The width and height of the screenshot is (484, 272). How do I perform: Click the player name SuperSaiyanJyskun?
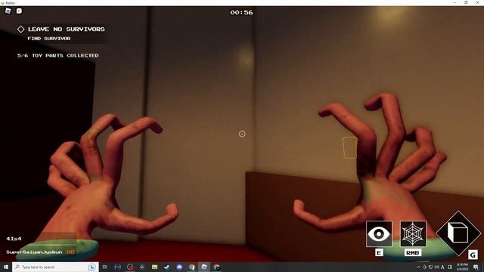(34, 252)
